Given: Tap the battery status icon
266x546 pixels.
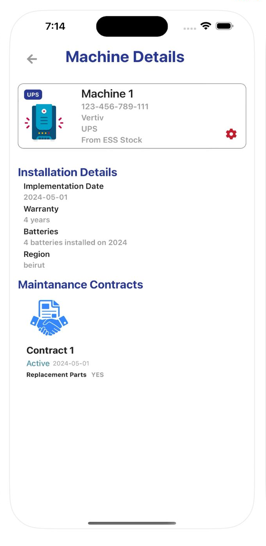Looking at the screenshot, I should click(224, 26).
